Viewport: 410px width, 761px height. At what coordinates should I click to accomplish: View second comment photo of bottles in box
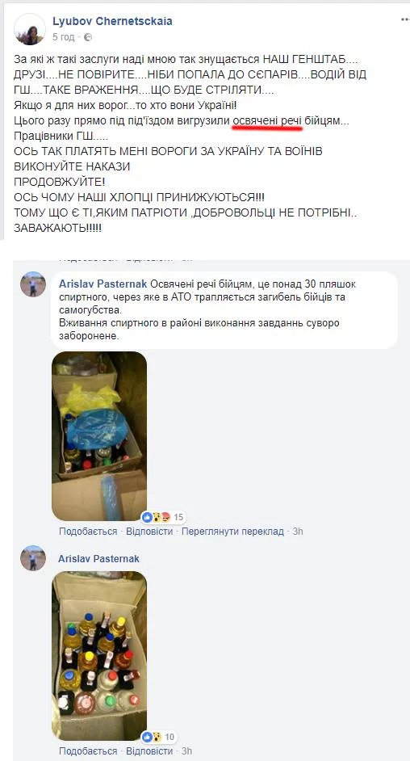tap(99, 656)
